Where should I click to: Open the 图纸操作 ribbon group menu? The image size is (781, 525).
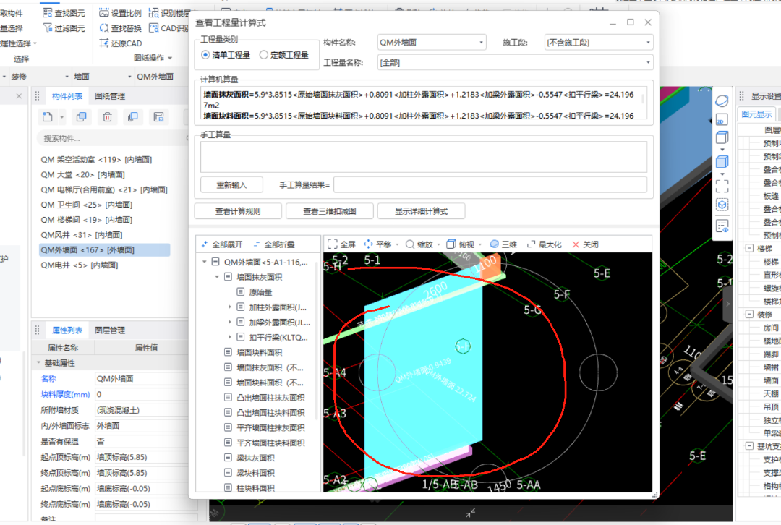coord(153,58)
